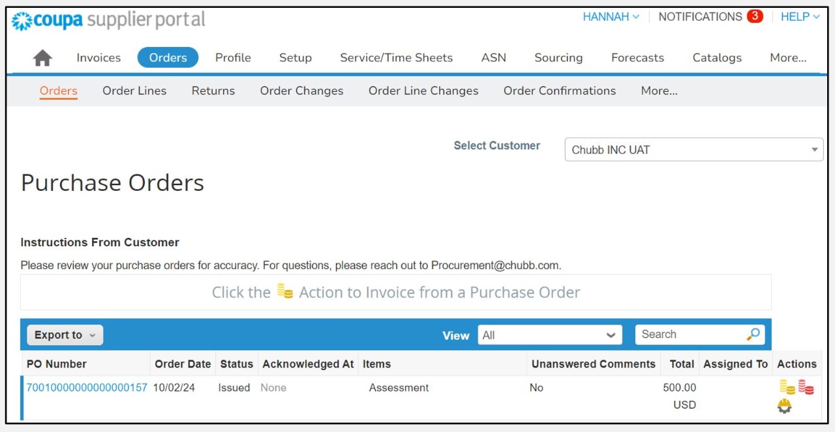This screenshot has width=835, height=432.
Task: Open the Order Confirmations sub-tab
Action: (559, 91)
